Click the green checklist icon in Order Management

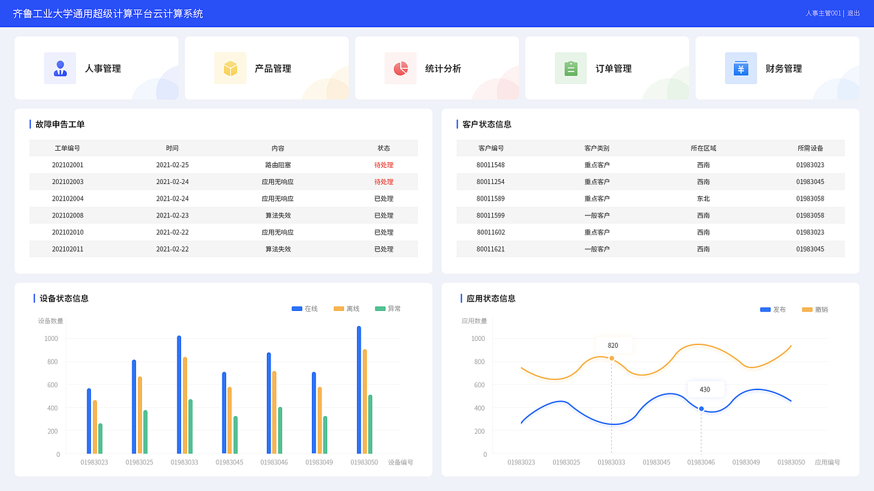[x=571, y=68]
